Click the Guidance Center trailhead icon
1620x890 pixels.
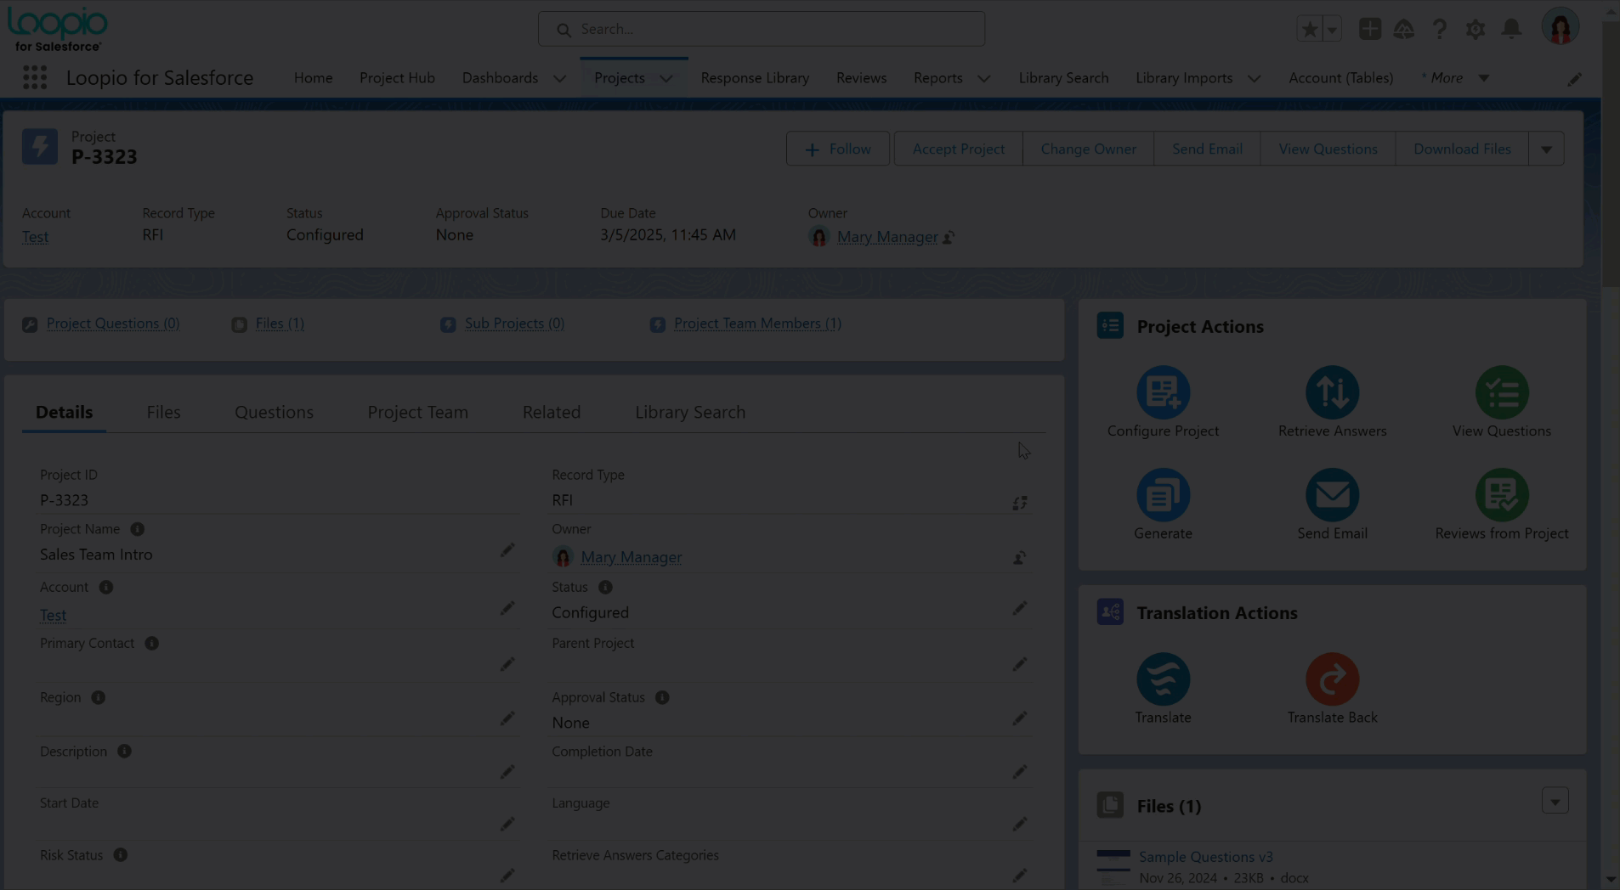click(x=1403, y=29)
